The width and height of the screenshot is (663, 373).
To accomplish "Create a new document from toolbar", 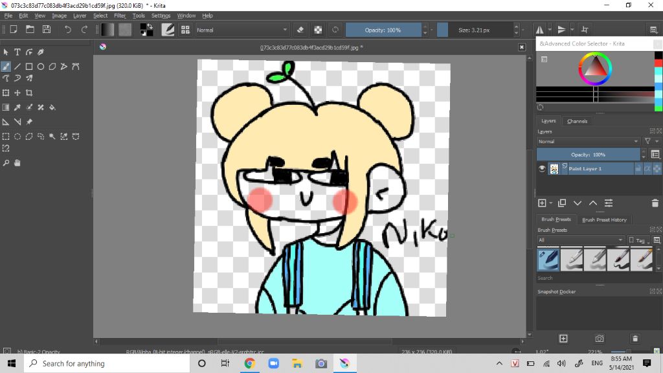I will (14, 30).
